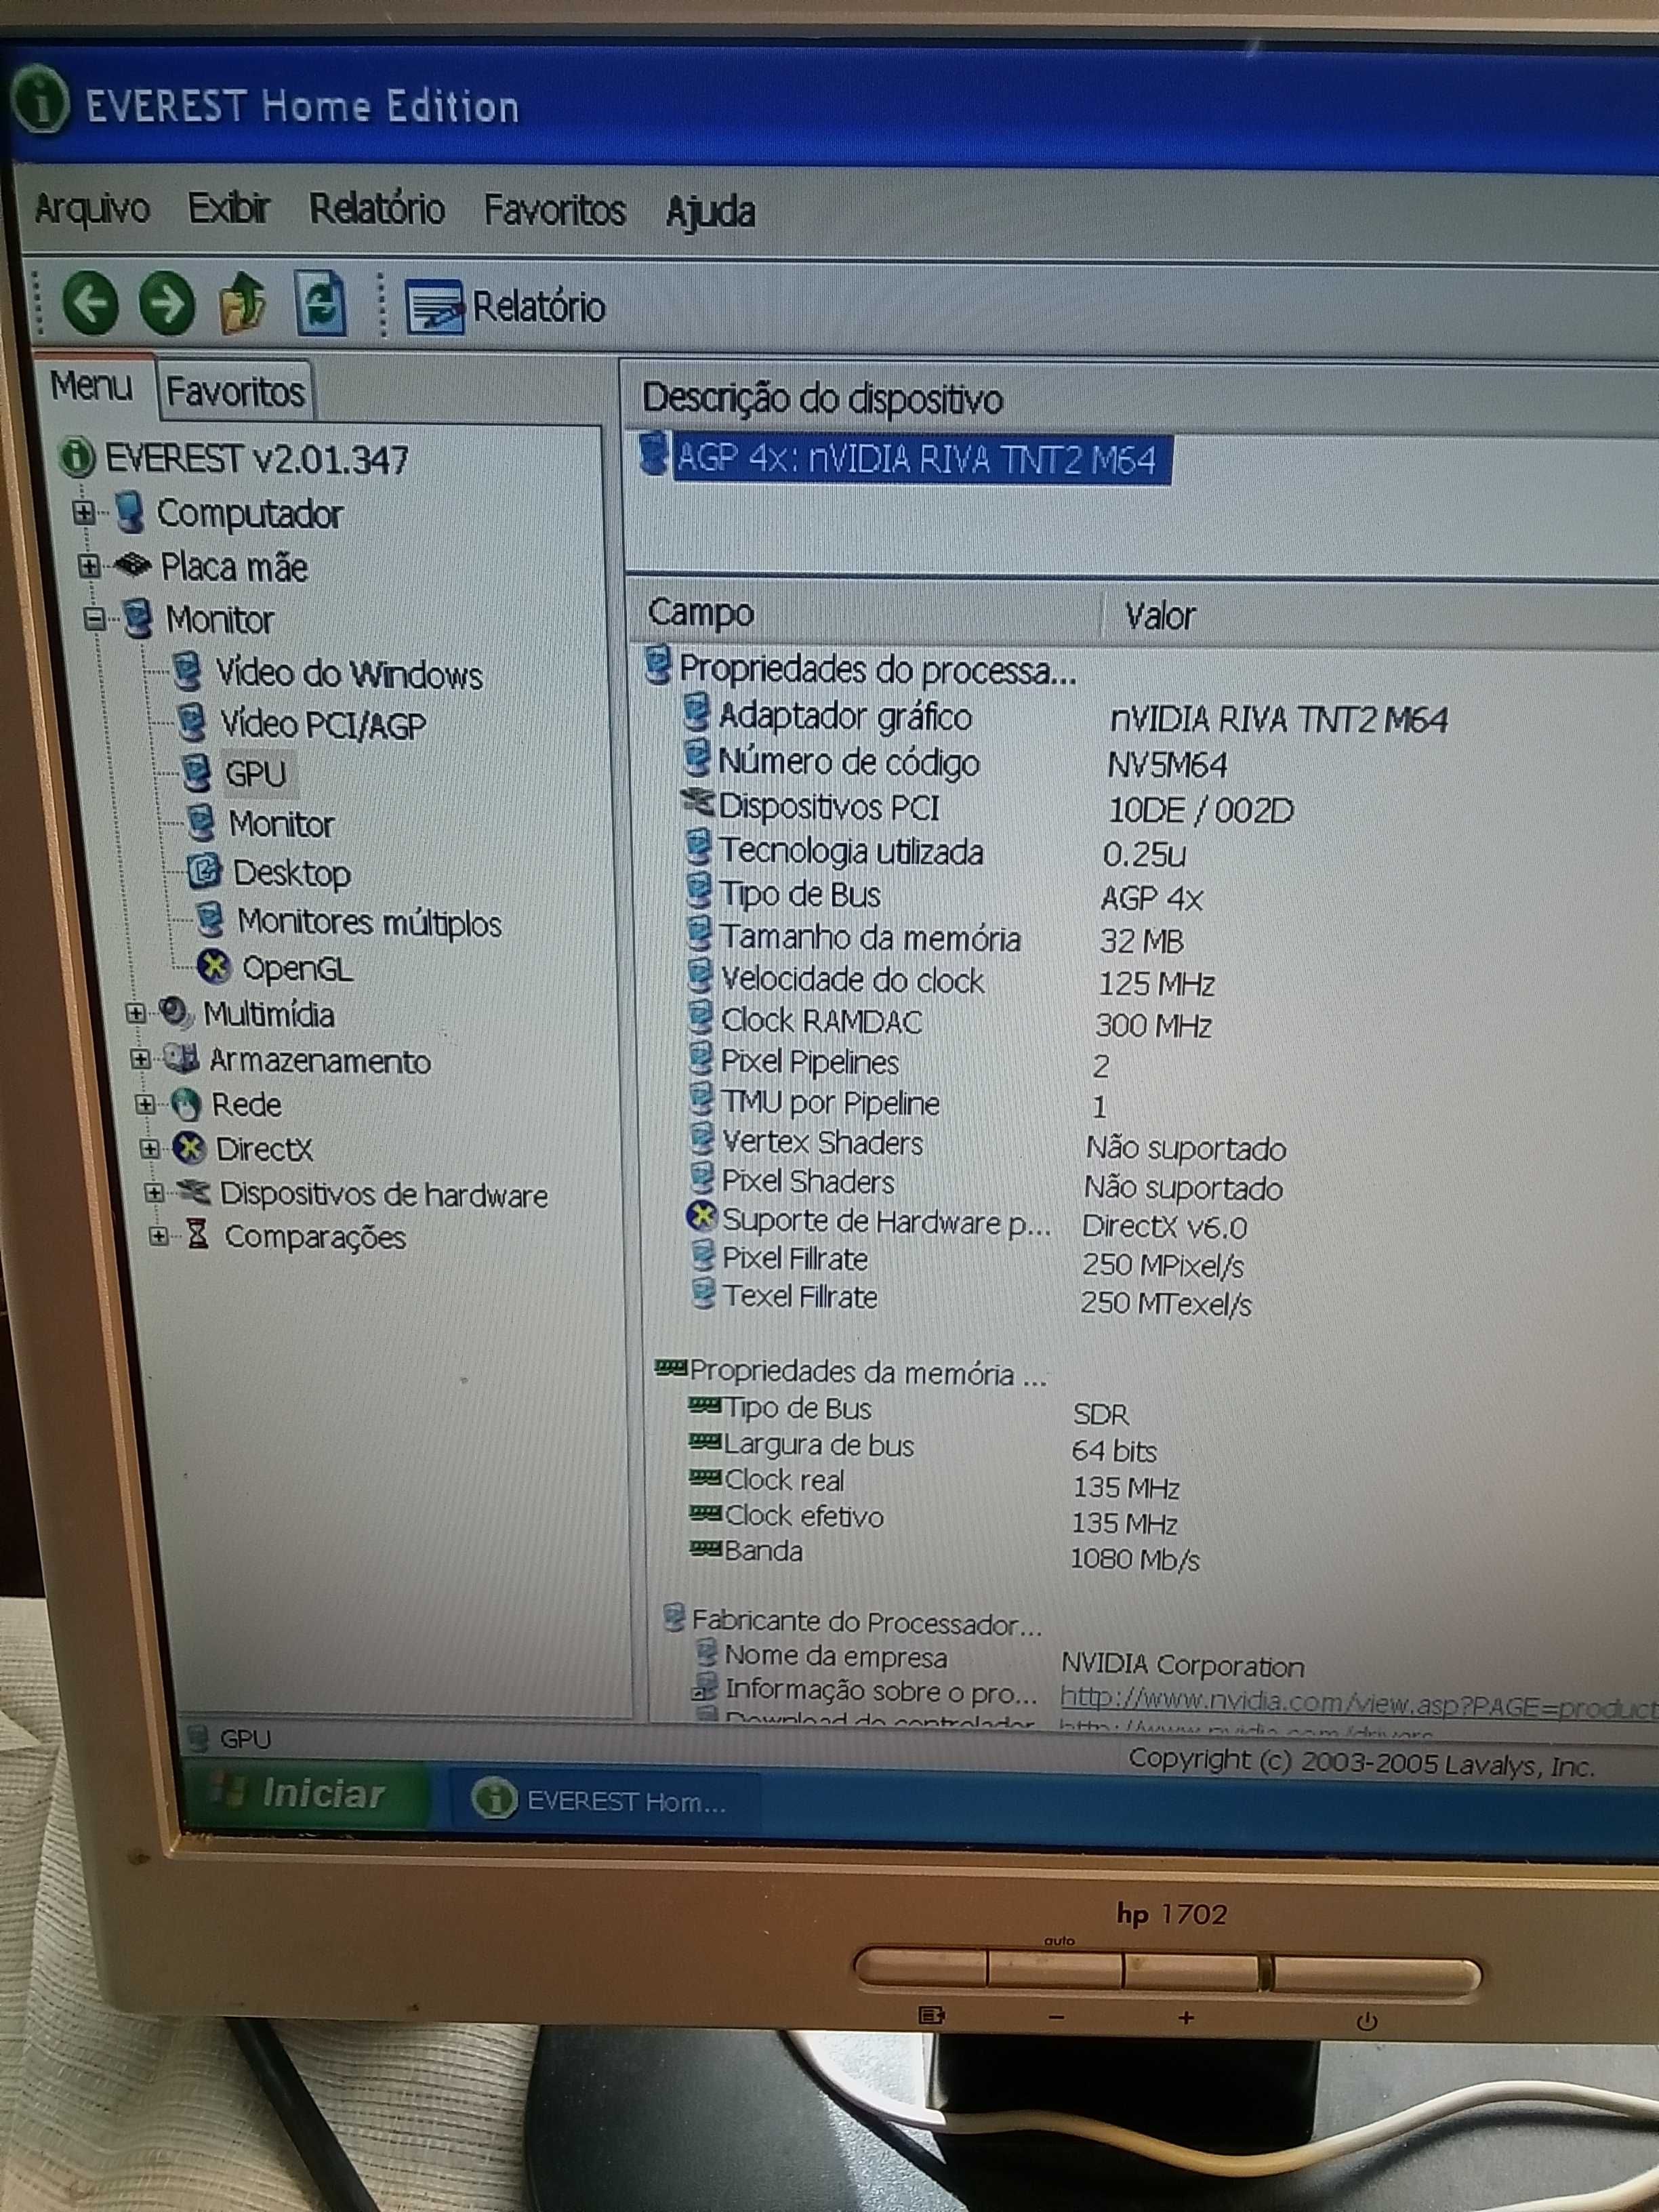Click the Comparações hourglass icon
Screen dimensions: 1659x2212
coord(198,1235)
